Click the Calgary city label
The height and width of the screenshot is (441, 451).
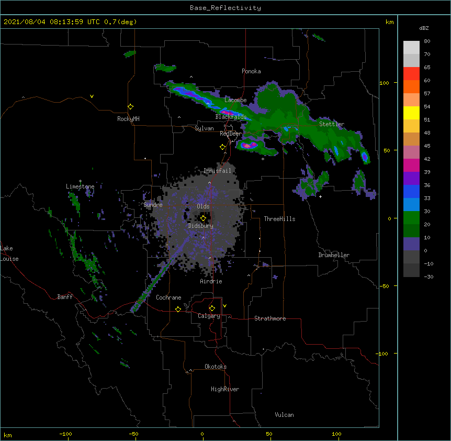(x=209, y=316)
